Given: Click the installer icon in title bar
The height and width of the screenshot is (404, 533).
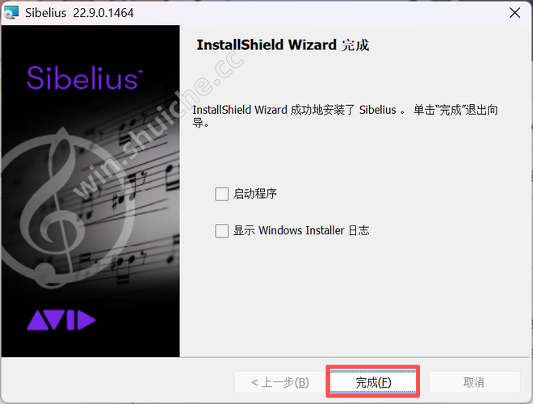Looking at the screenshot, I should point(11,13).
